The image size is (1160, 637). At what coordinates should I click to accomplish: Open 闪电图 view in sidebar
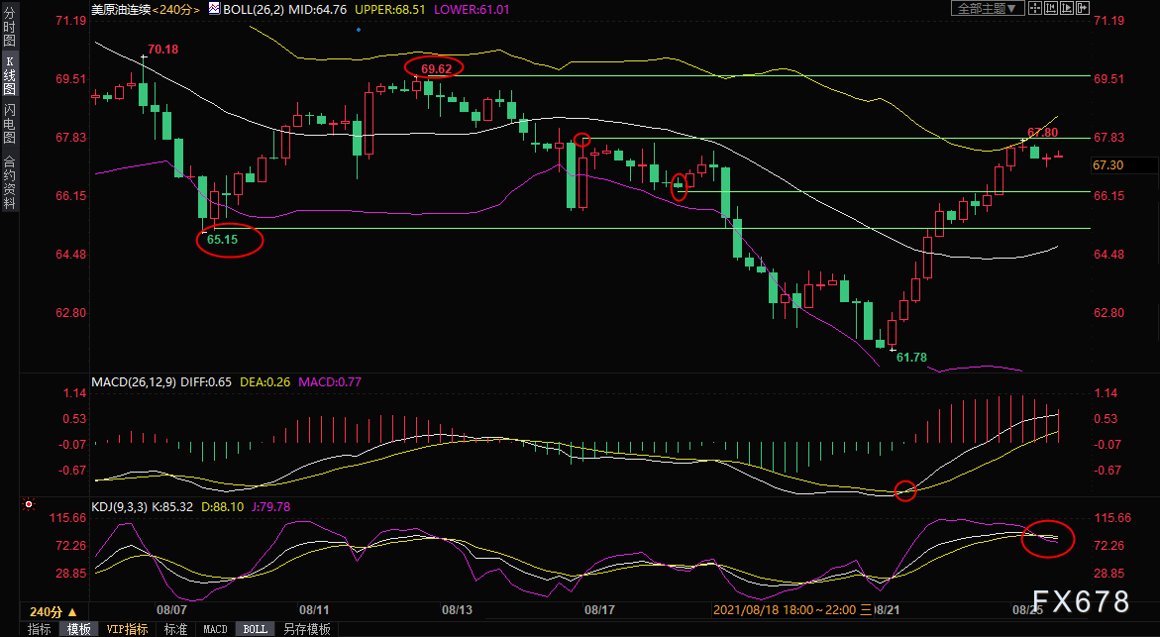10,123
